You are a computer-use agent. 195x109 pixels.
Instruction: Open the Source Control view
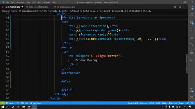click(x=191, y=22)
